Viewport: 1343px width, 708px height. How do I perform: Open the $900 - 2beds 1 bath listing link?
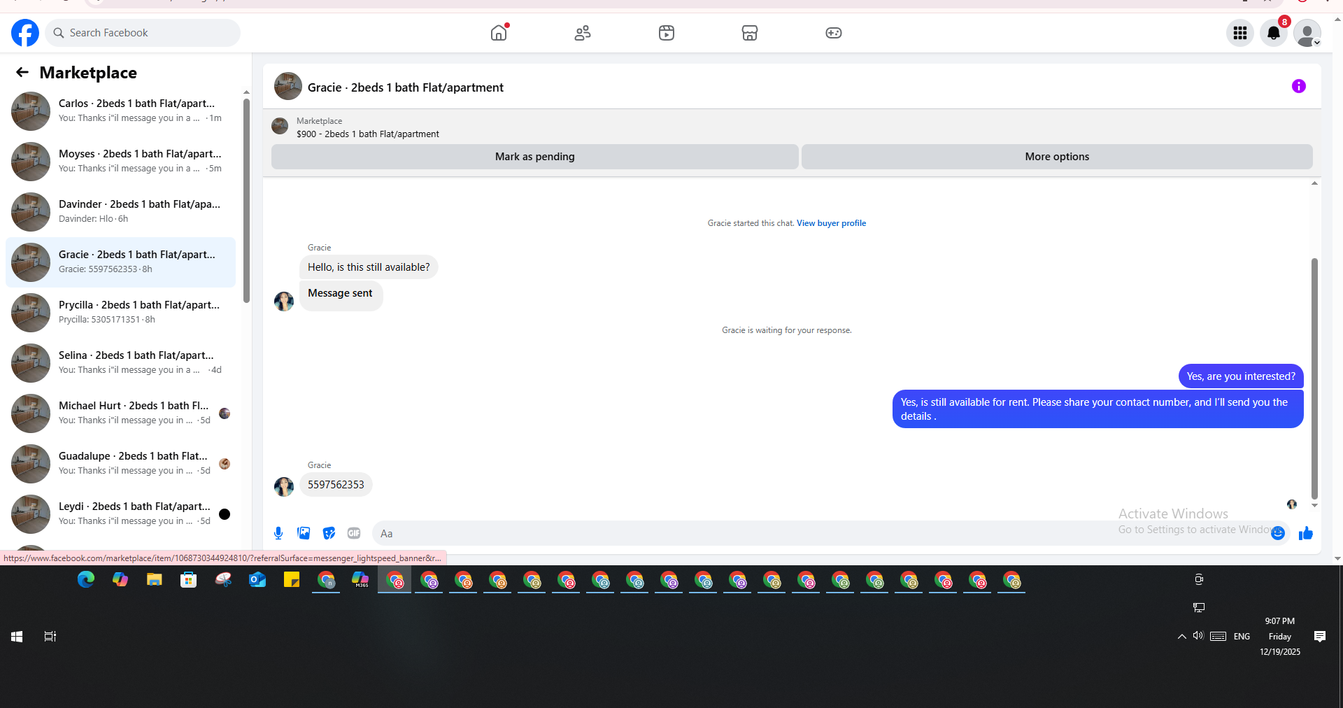pyautogui.click(x=368, y=134)
